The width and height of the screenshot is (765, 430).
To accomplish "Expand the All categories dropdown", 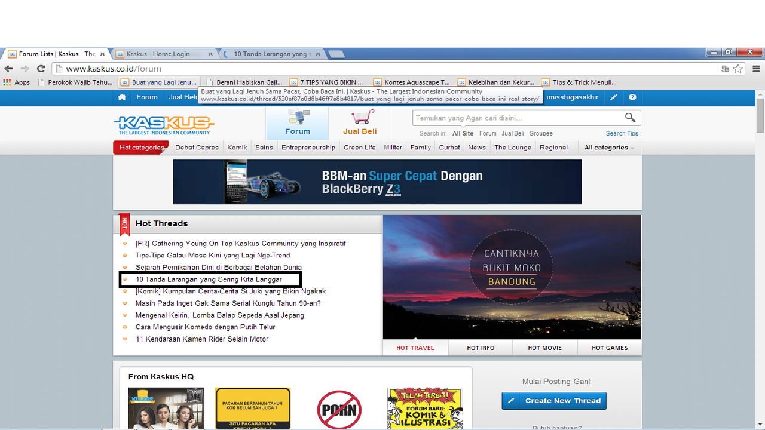I will click(609, 148).
